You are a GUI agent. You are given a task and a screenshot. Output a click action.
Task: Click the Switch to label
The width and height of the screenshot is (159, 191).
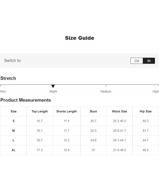click(x=12, y=60)
